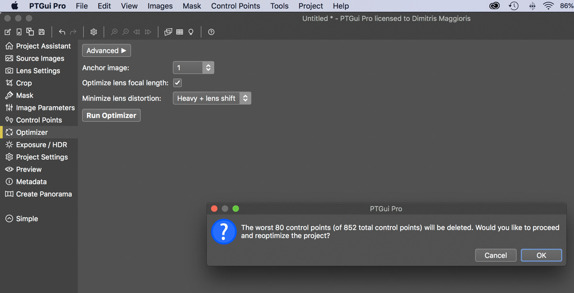The image size is (574, 293).
Task: Open the Images menu
Action: click(x=160, y=6)
